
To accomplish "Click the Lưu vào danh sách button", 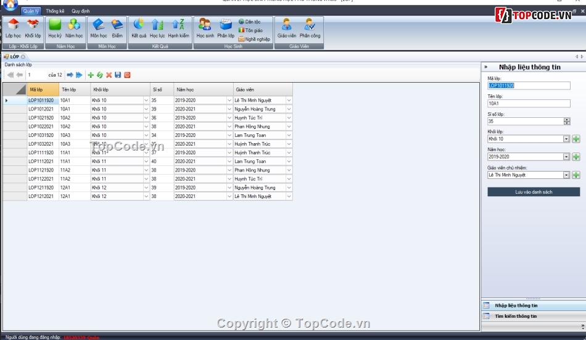I will [x=534, y=192].
